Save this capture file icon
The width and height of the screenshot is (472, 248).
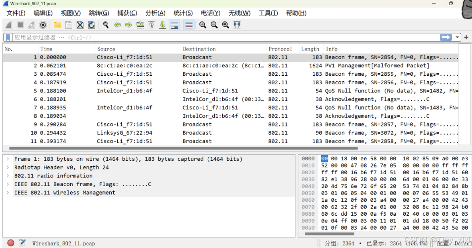click(69, 25)
